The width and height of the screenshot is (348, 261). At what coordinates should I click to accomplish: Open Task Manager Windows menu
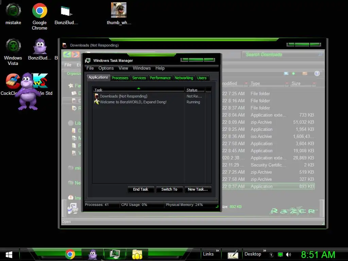pyautogui.click(x=142, y=68)
